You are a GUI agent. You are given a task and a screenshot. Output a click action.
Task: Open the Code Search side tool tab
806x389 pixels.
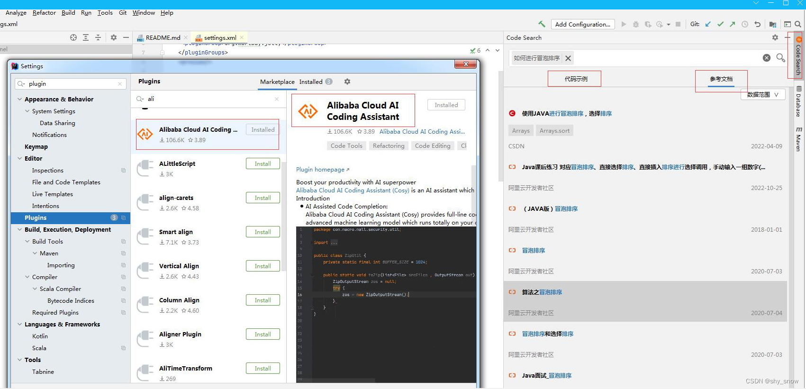pos(799,56)
